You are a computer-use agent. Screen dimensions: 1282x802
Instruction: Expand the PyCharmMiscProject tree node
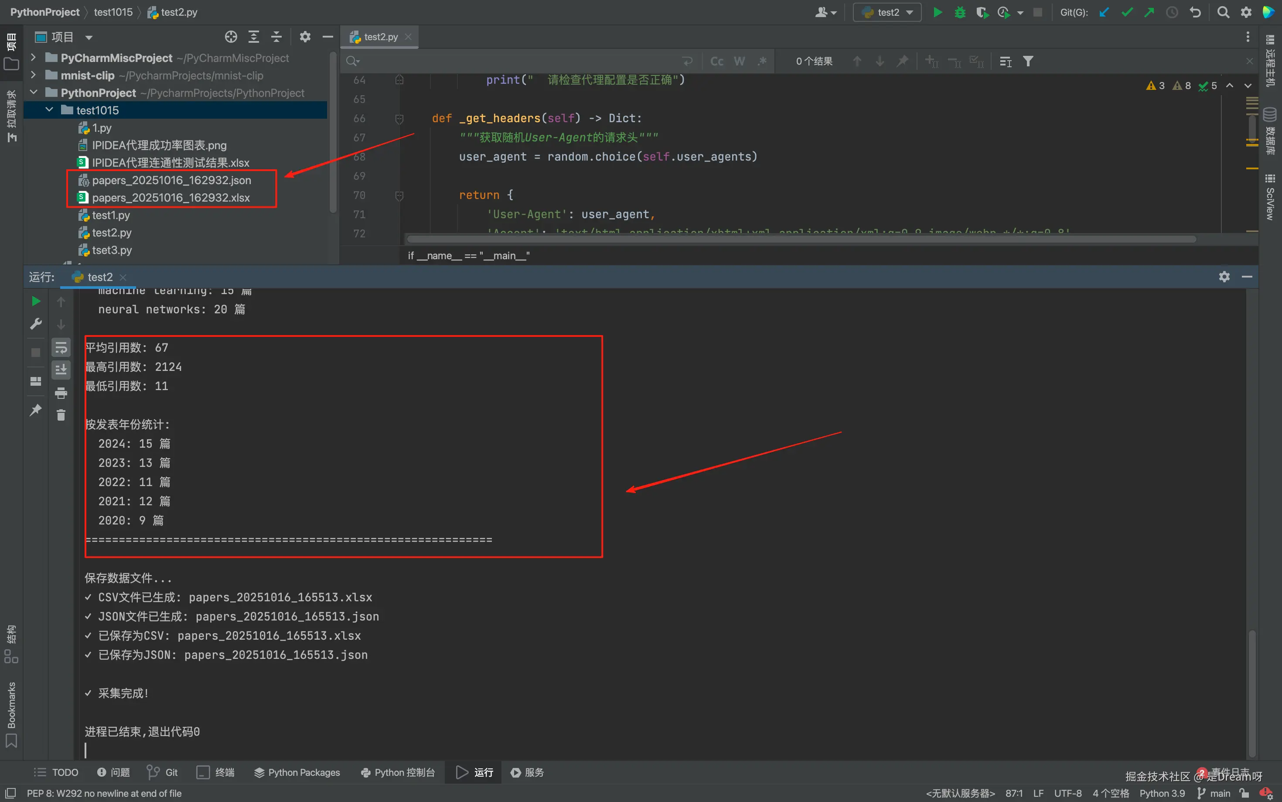click(33, 58)
